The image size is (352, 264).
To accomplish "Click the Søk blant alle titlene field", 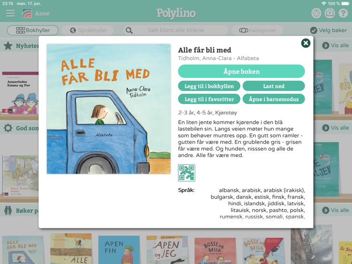I will point(176,30).
